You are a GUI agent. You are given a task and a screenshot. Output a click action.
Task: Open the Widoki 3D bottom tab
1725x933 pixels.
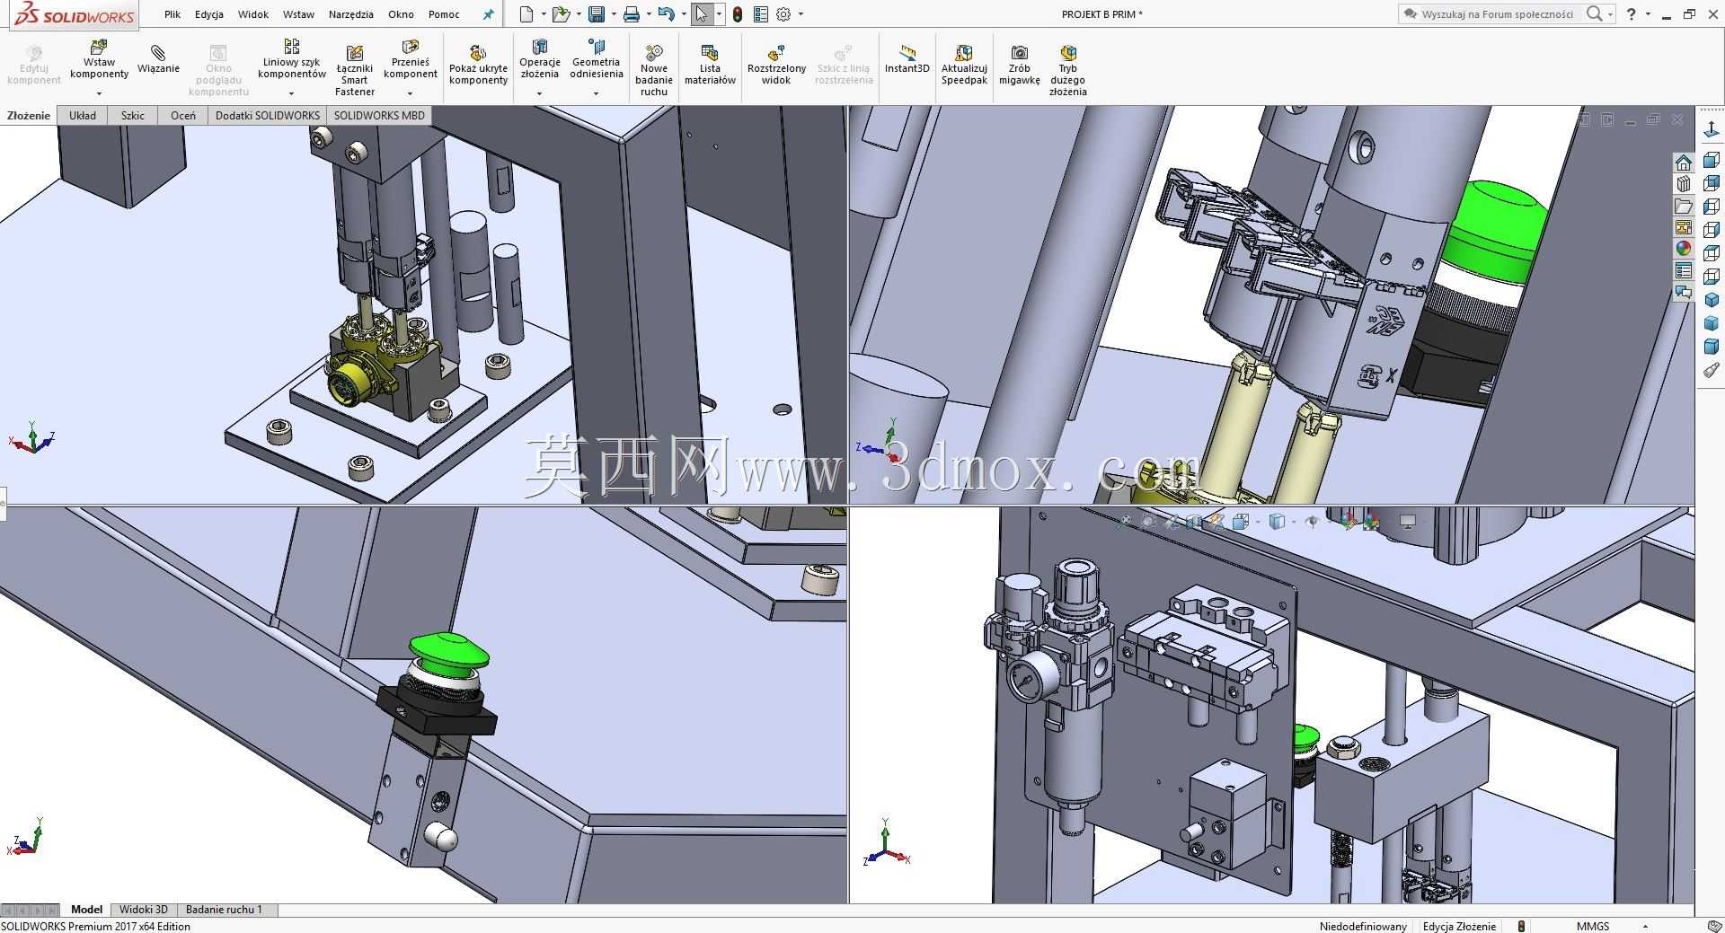(x=144, y=910)
